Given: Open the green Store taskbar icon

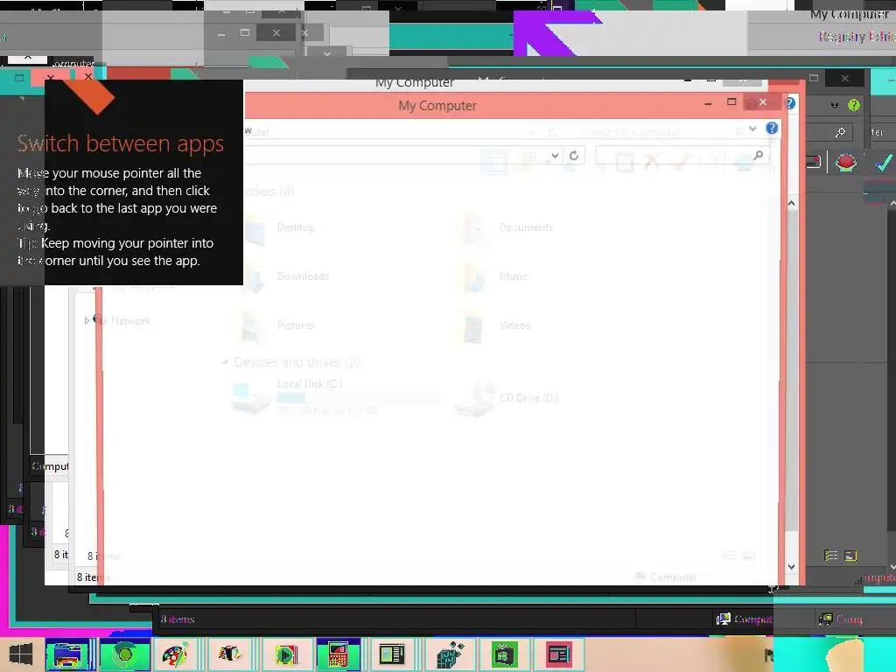Looking at the screenshot, I should point(504,654).
